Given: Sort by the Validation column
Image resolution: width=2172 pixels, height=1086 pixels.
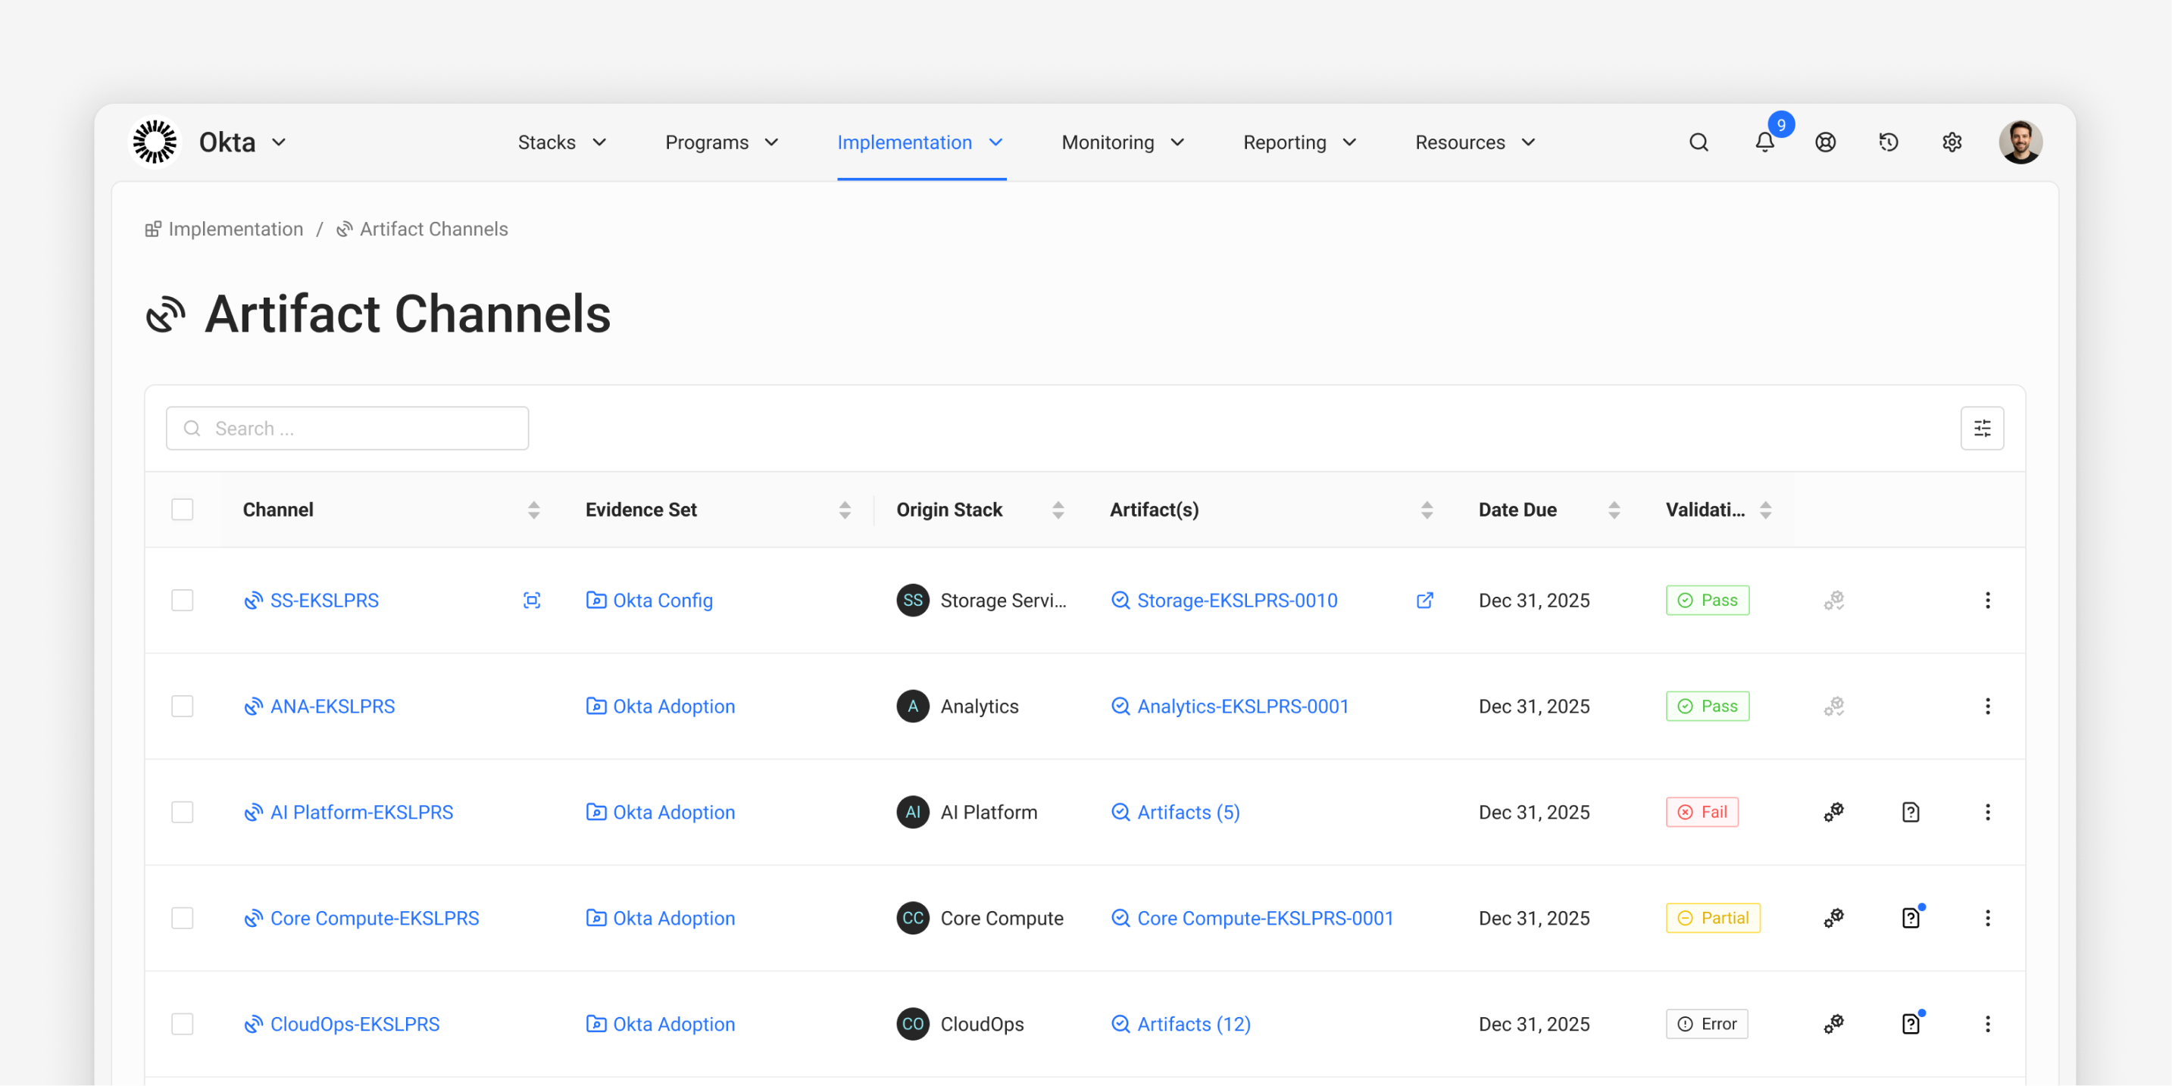Looking at the screenshot, I should [x=1766, y=510].
